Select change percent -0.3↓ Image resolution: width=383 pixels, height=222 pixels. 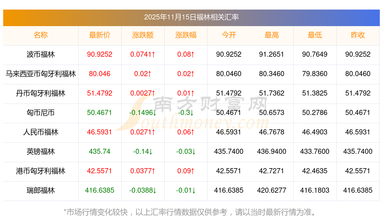pyautogui.click(x=186, y=113)
